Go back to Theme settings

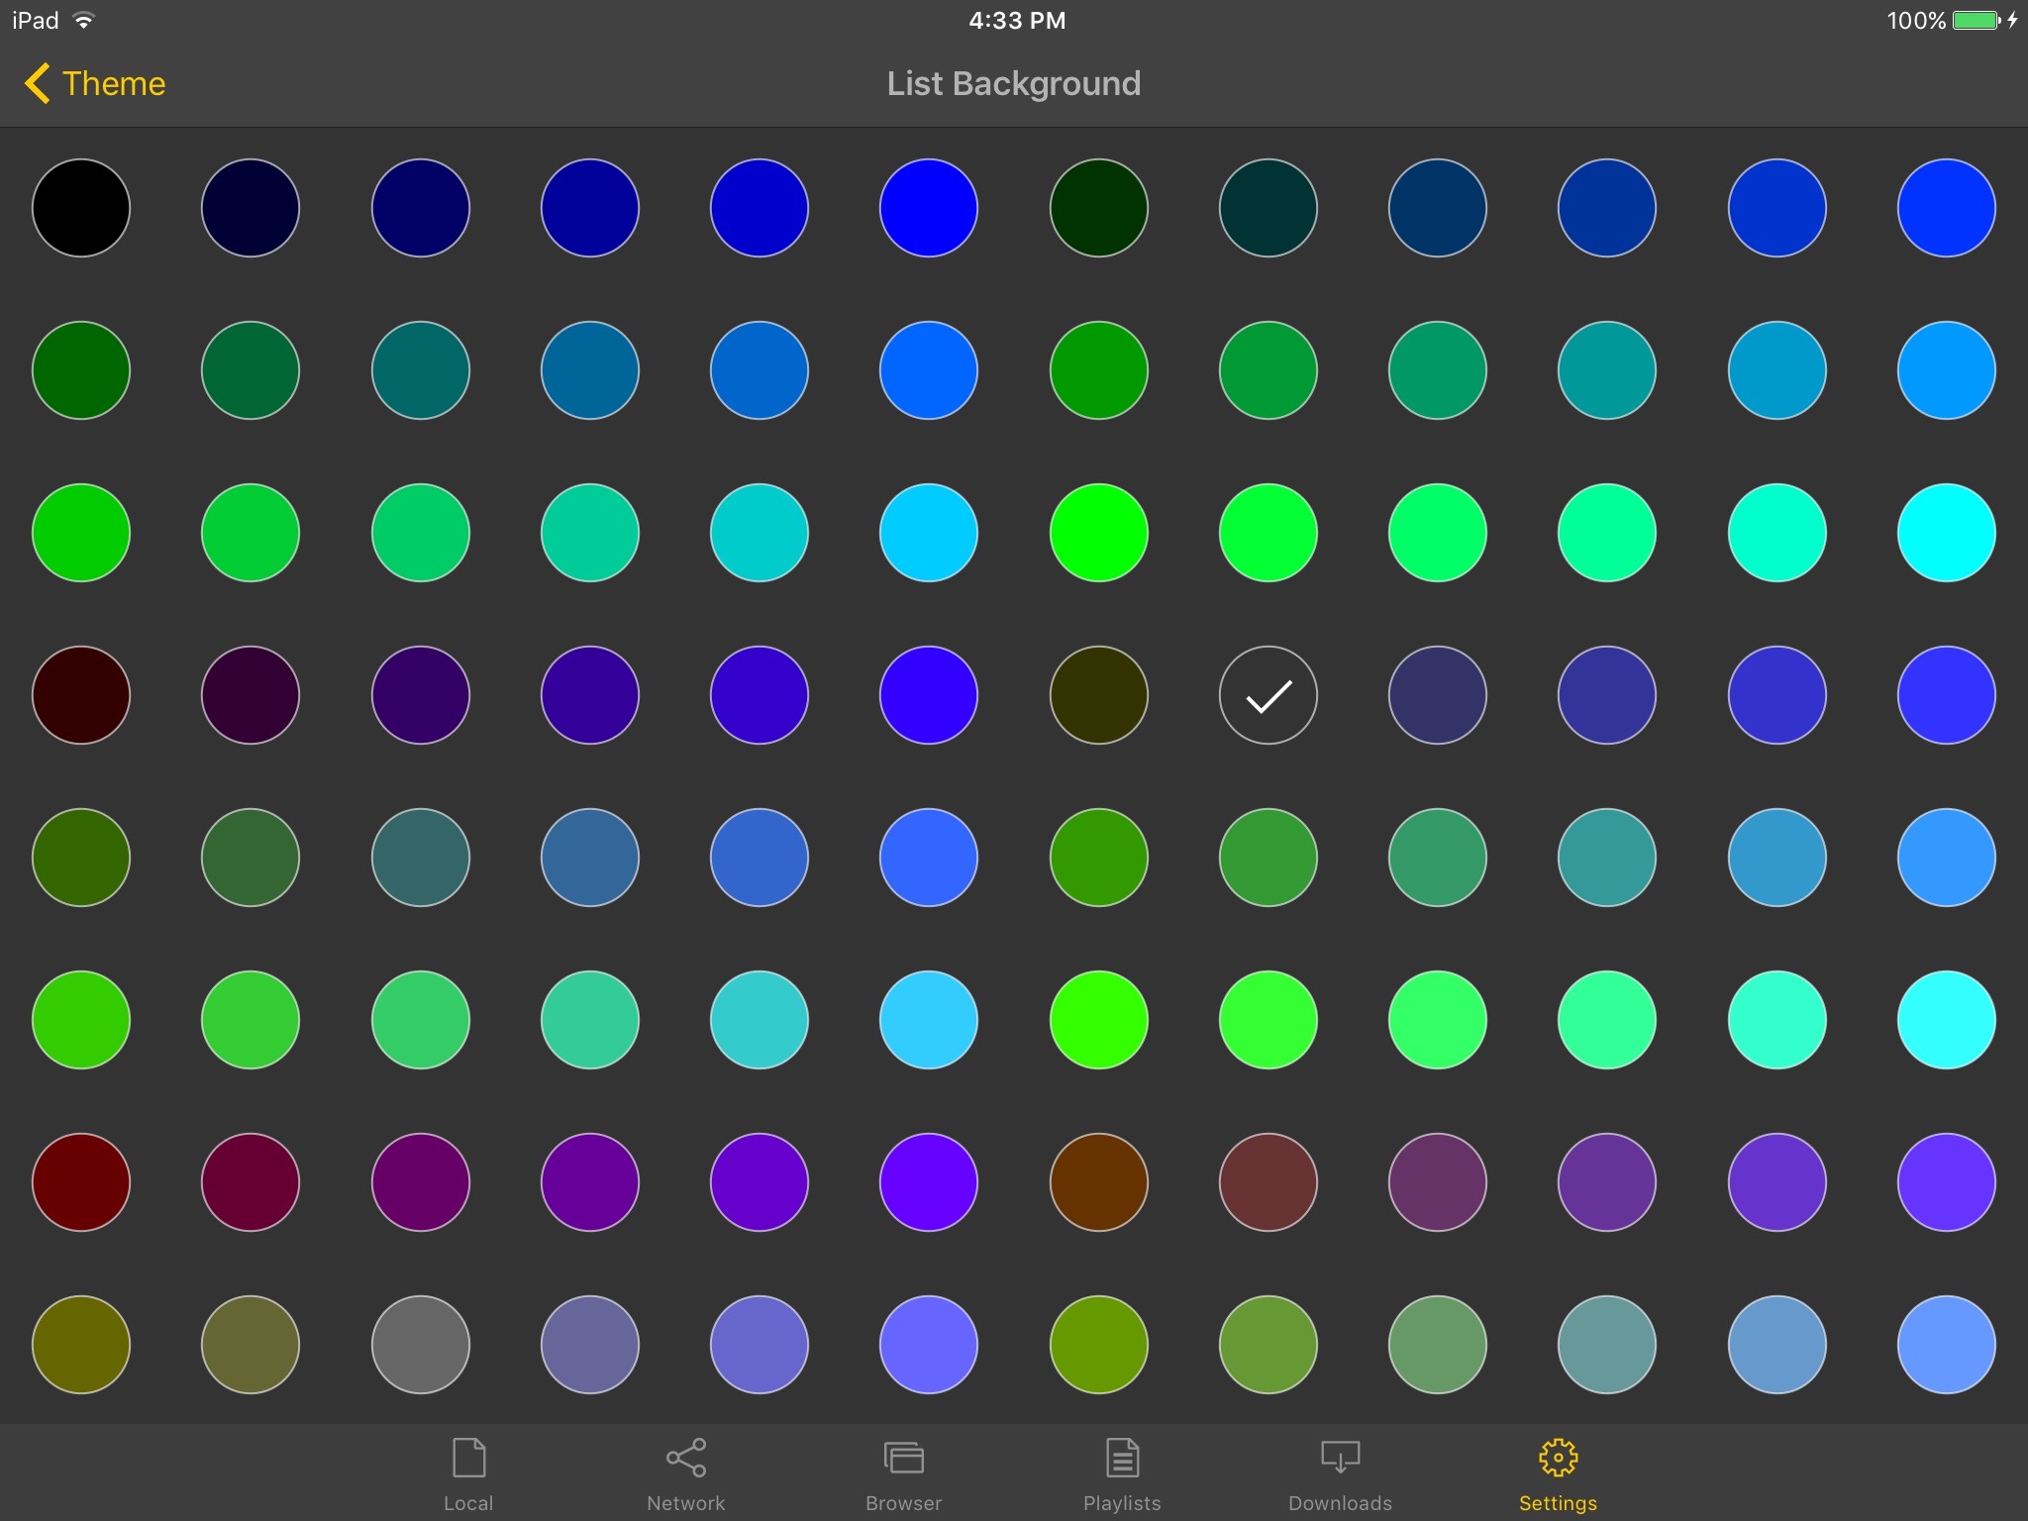[x=95, y=83]
